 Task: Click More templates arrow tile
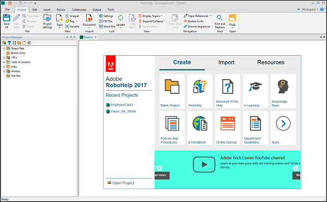283,128
